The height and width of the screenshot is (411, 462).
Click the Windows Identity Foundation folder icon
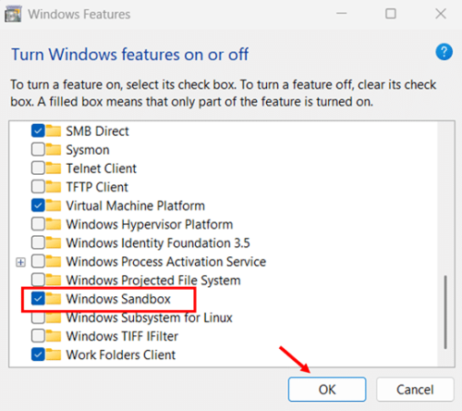[x=54, y=243]
